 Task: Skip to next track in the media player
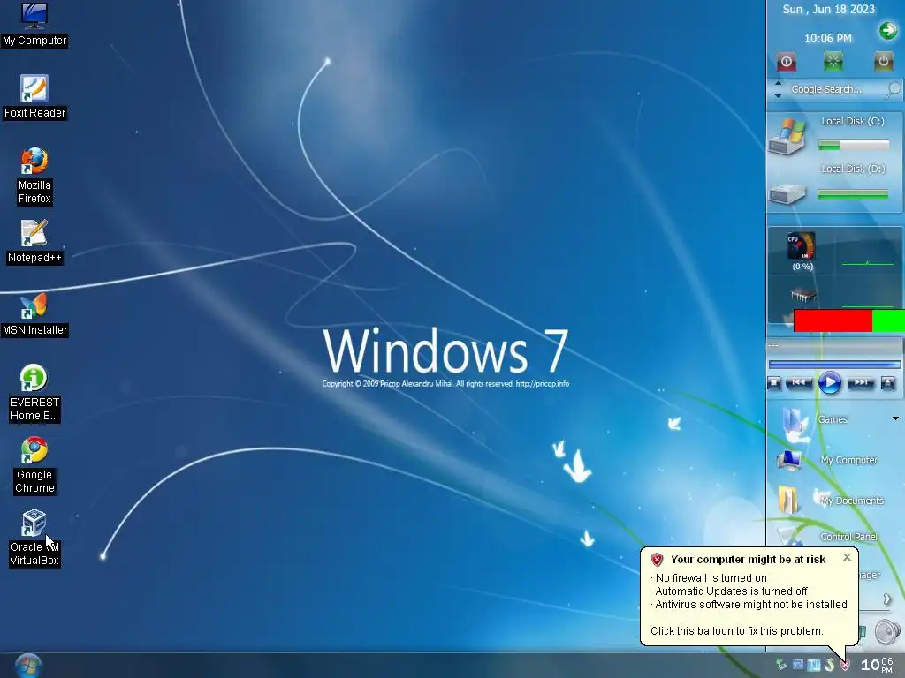[x=861, y=382]
